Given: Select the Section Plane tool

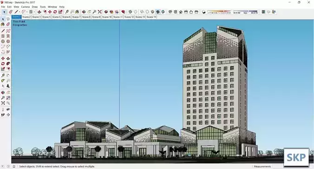Looking at the screenshot, I should click(x=8, y=115).
